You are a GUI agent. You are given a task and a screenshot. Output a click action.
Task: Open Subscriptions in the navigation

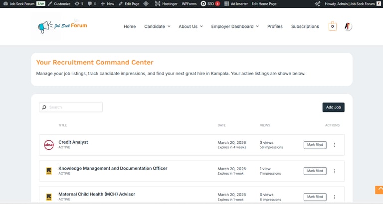(x=305, y=26)
